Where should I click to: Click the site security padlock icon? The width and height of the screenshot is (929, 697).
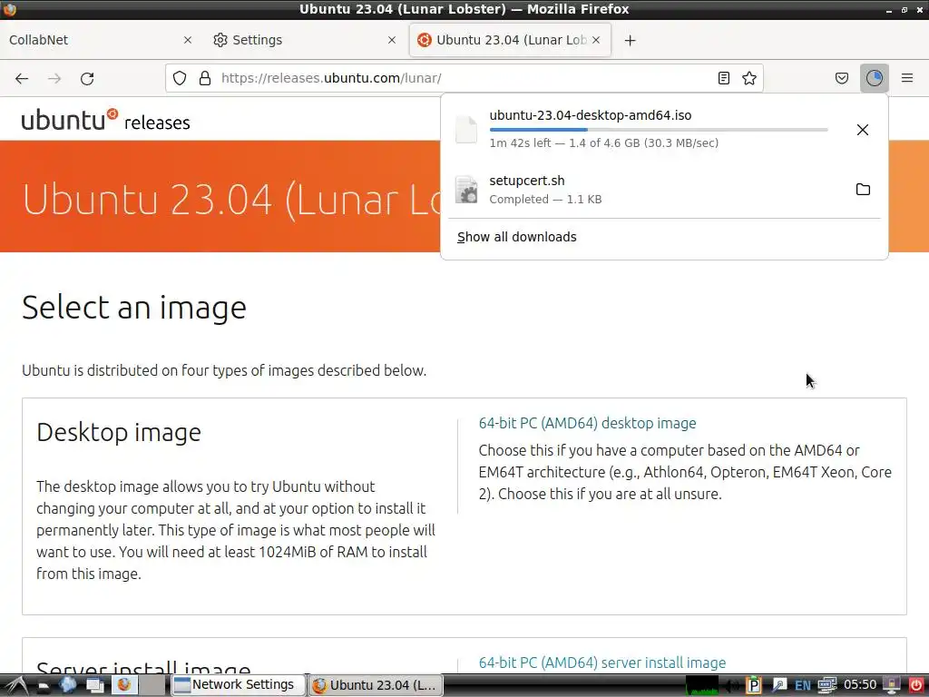click(205, 78)
